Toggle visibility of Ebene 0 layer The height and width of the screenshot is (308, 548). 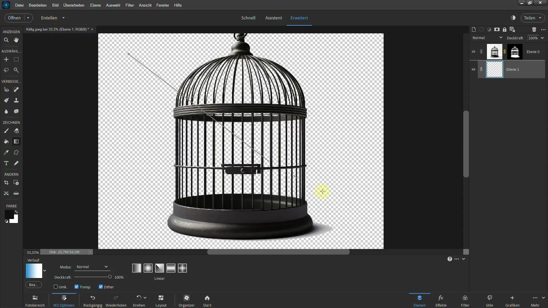click(x=473, y=52)
